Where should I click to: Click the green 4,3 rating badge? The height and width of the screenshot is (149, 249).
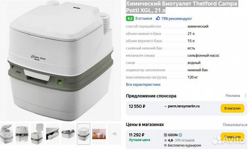pos(130,18)
